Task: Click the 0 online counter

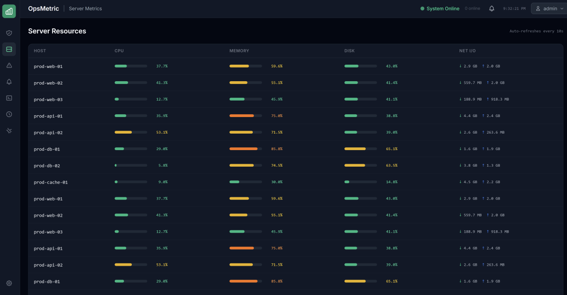Action: (x=472, y=8)
